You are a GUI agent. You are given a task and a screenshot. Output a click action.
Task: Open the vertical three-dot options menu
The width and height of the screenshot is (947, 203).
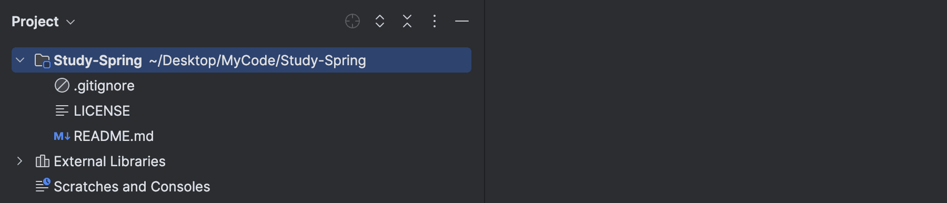[435, 21]
